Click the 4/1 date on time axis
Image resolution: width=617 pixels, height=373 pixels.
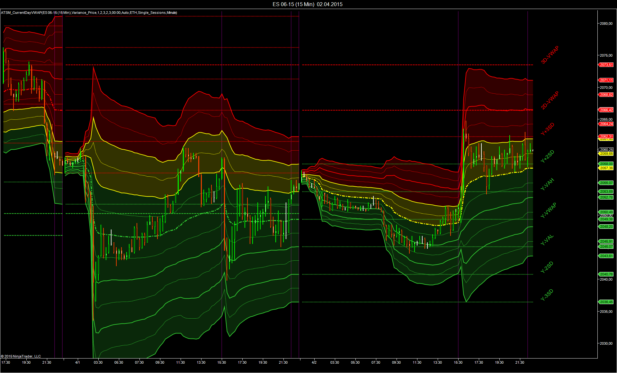pyautogui.click(x=77, y=362)
